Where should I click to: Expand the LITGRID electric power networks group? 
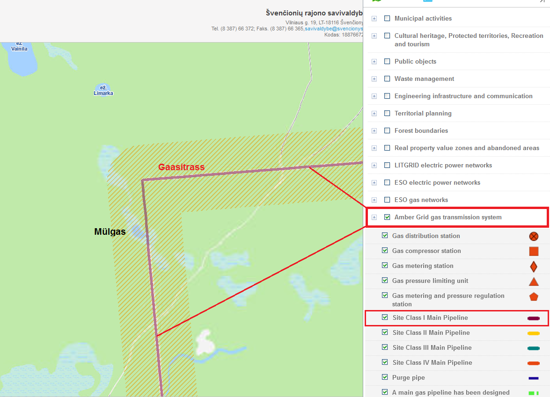point(374,166)
